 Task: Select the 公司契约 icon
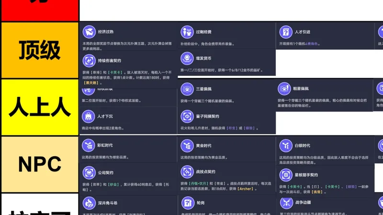pos(89,172)
